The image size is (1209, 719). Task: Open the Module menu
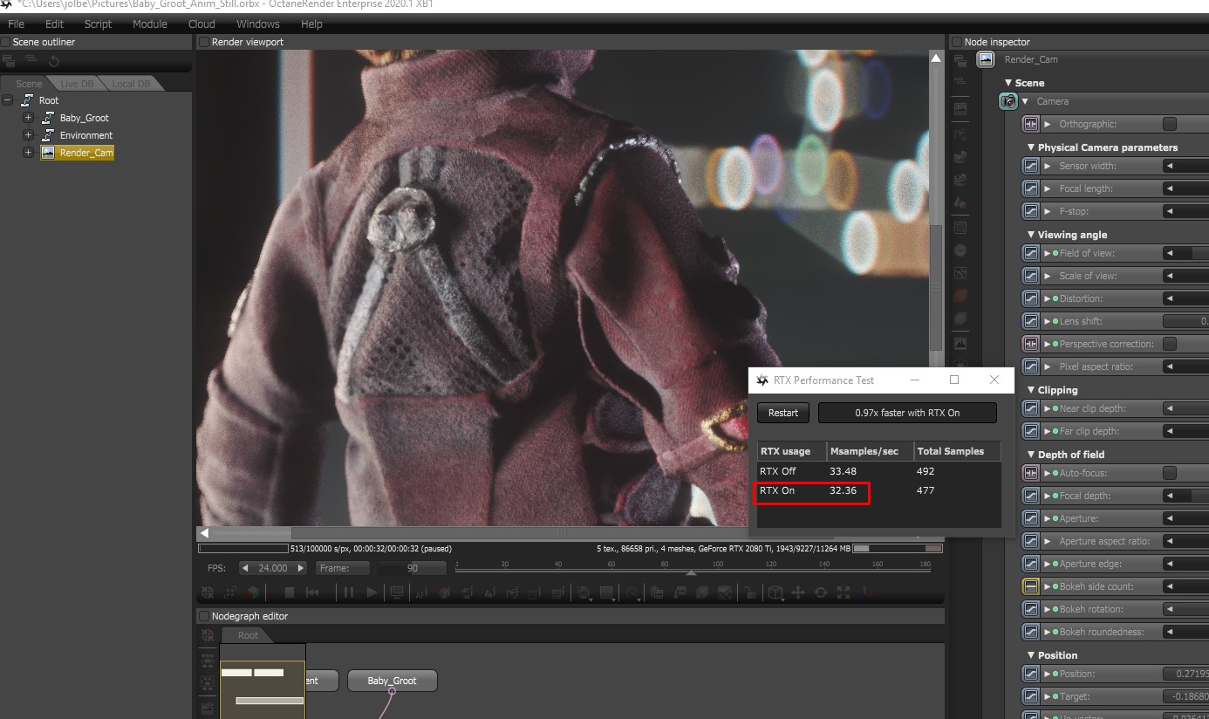[x=150, y=24]
